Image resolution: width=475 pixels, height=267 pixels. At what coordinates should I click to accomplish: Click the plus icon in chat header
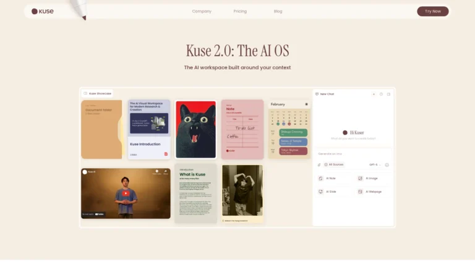point(374,94)
